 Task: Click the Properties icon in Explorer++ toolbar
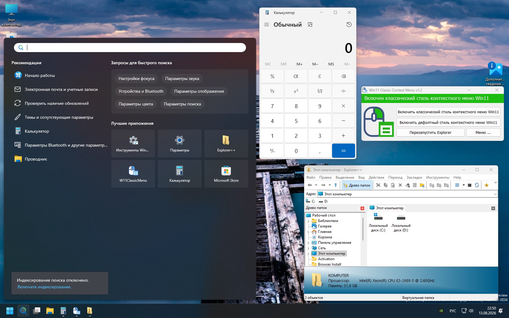pyautogui.click(x=415, y=185)
